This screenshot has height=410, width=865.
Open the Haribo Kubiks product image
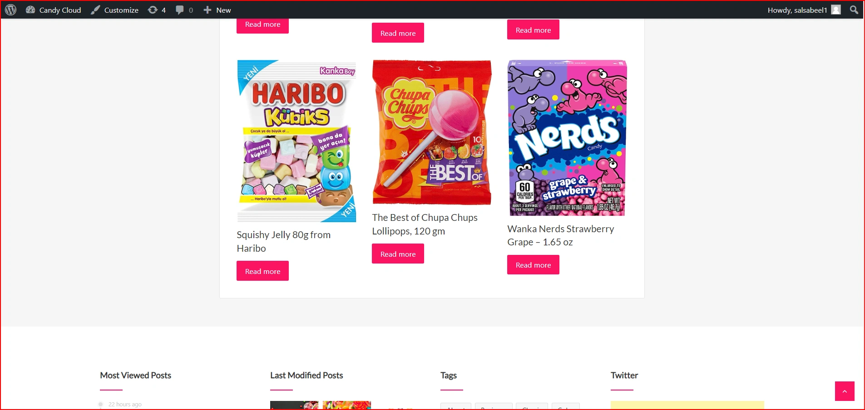[x=297, y=141]
